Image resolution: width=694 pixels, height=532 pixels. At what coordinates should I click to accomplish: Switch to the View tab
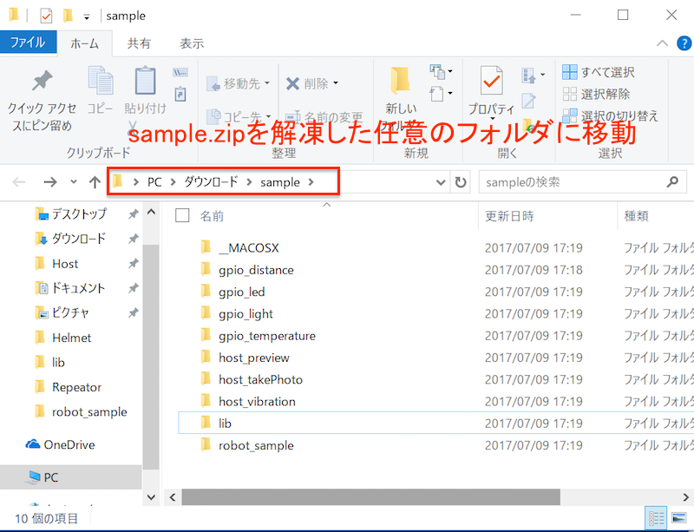(192, 43)
